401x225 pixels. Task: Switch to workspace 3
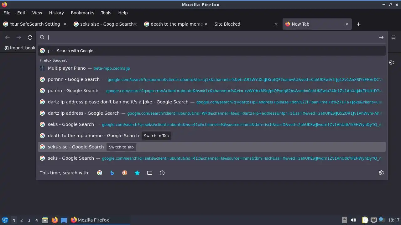click(x=29, y=220)
